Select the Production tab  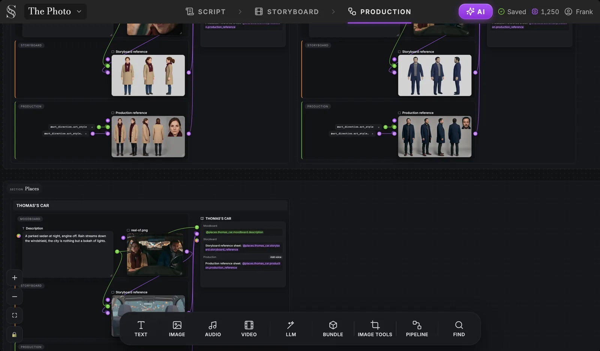(x=379, y=12)
